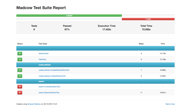
Task: Click the green pass icon for AddressTest
Action: (20, 53)
